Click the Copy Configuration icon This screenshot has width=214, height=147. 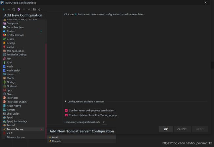coord(13,9)
